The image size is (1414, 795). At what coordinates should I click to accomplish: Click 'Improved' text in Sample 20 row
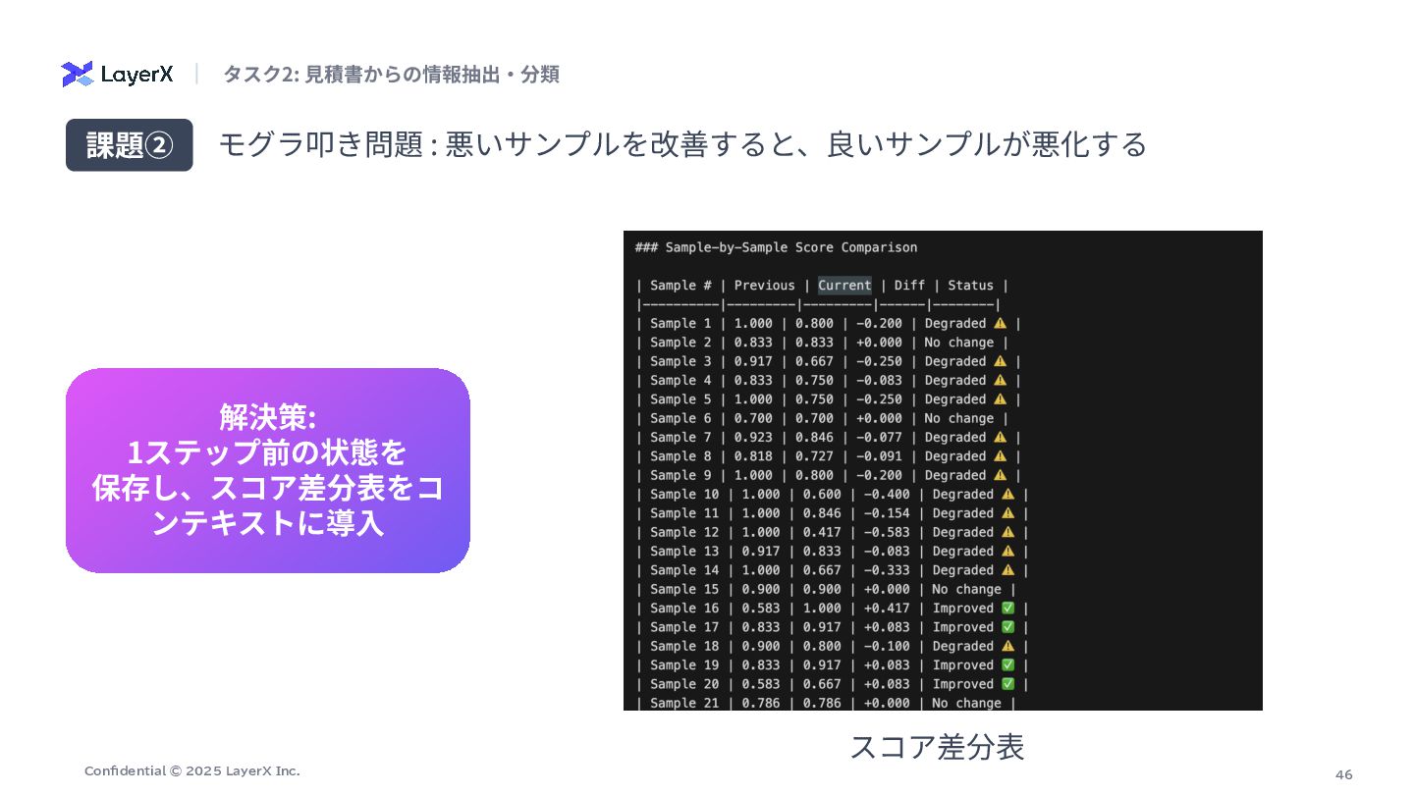(x=962, y=684)
